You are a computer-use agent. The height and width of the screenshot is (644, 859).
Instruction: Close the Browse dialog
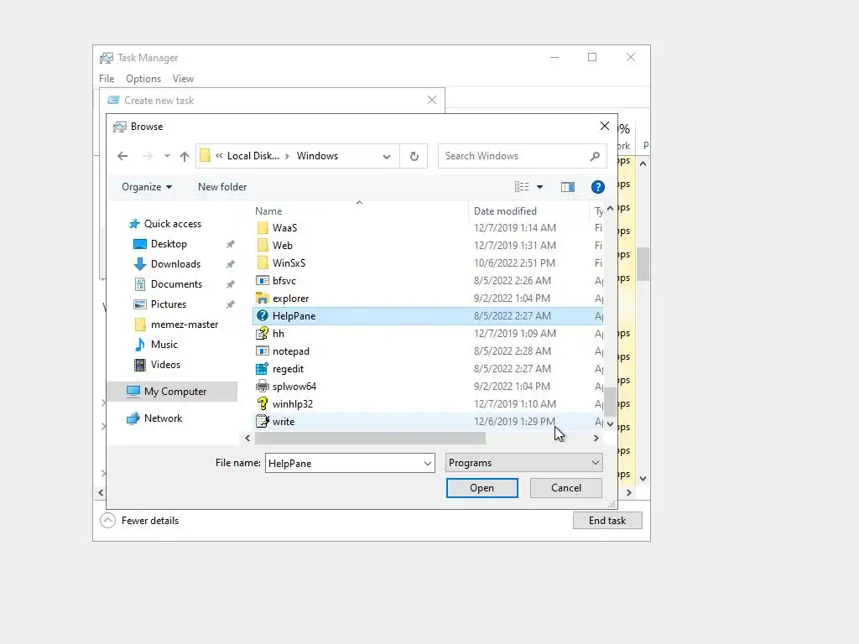[x=604, y=127]
